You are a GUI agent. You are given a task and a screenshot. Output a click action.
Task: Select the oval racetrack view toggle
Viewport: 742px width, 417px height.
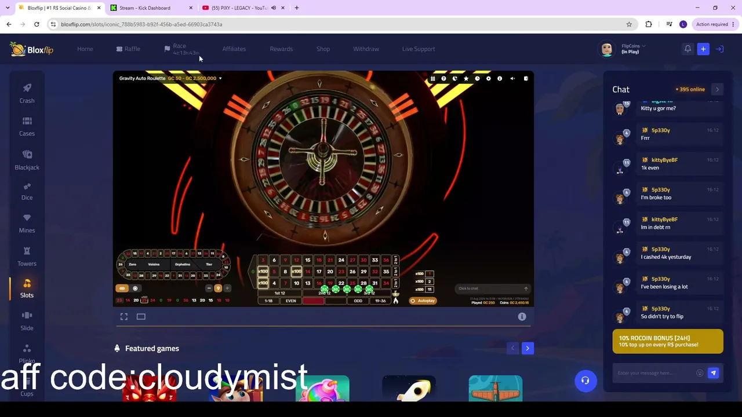[x=122, y=288]
